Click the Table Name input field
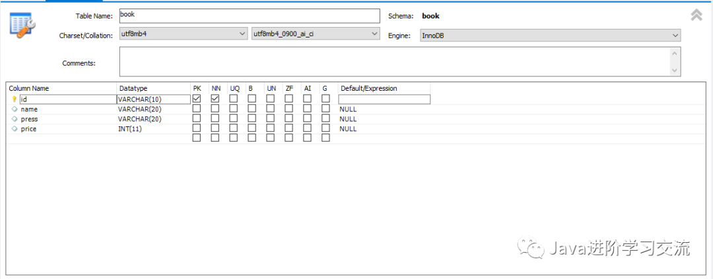Screen dimensions: 713x279 click(x=250, y=16)
